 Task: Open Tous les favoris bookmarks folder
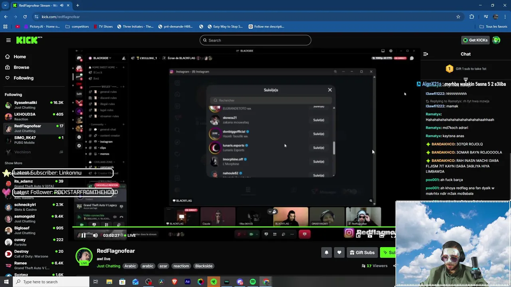(x=493, y=27)
